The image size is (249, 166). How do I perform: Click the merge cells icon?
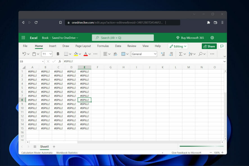123,54
